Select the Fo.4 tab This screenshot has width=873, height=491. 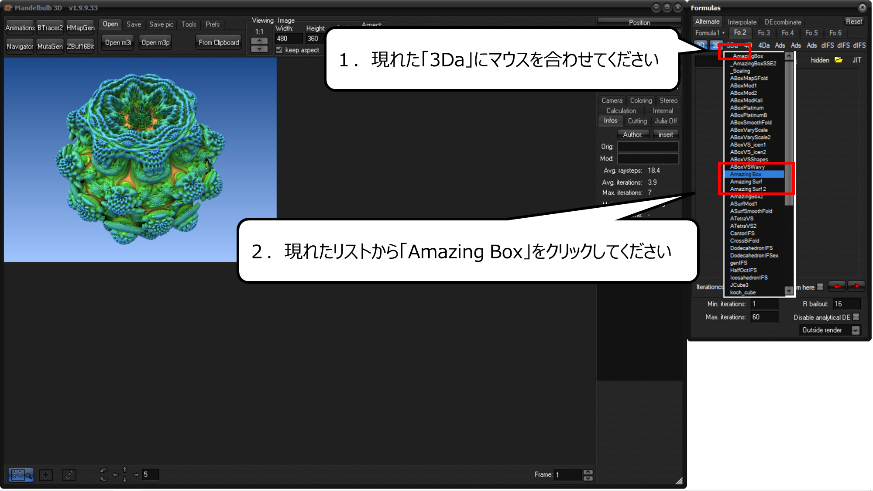[788, 33]
